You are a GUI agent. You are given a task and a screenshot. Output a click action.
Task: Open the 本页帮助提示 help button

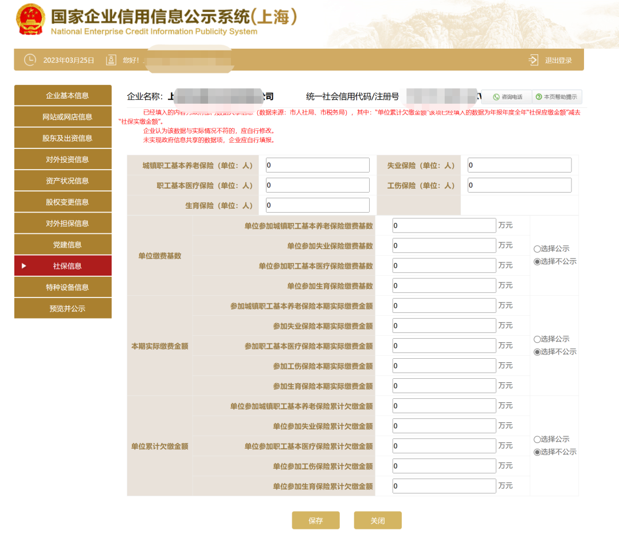coord(557,97)
